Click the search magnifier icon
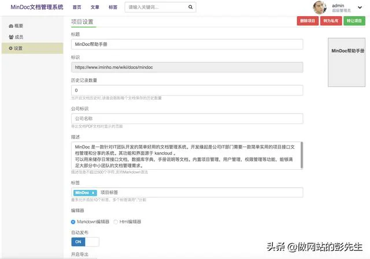The width and height of the screenshot is (370, 259). point(190,7)
